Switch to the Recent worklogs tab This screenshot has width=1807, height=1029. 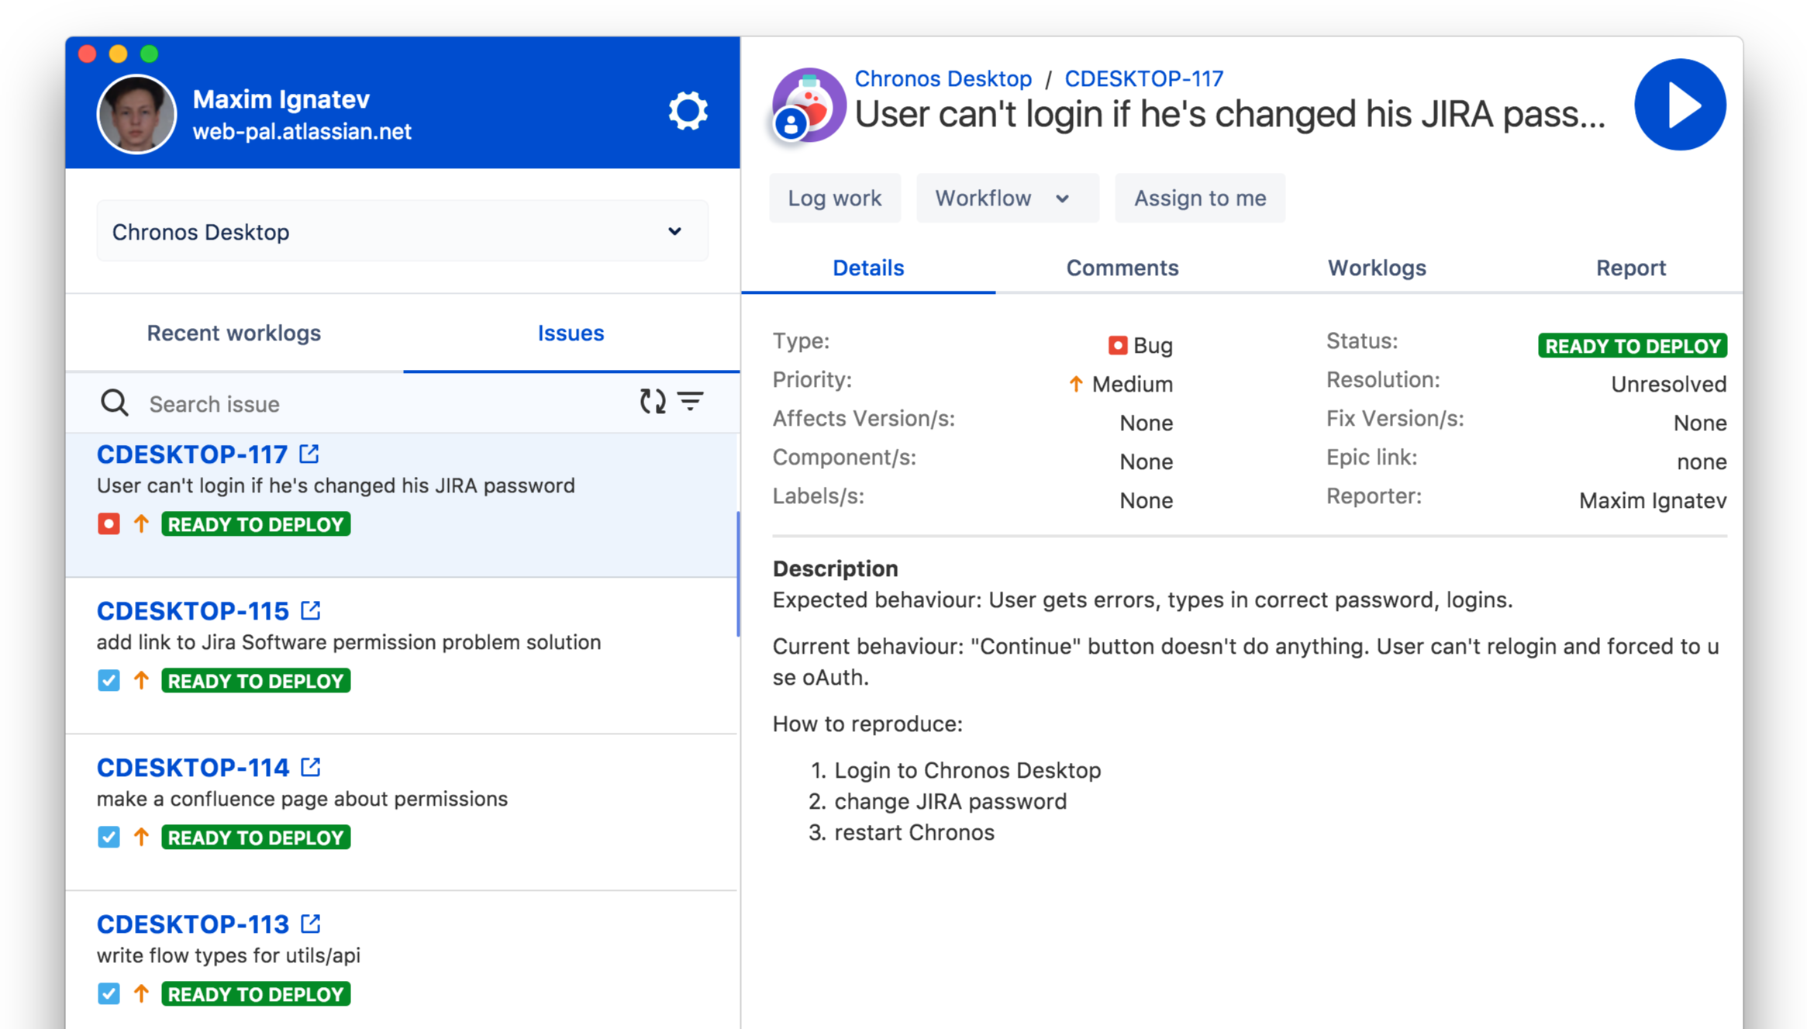coord(233,333)
